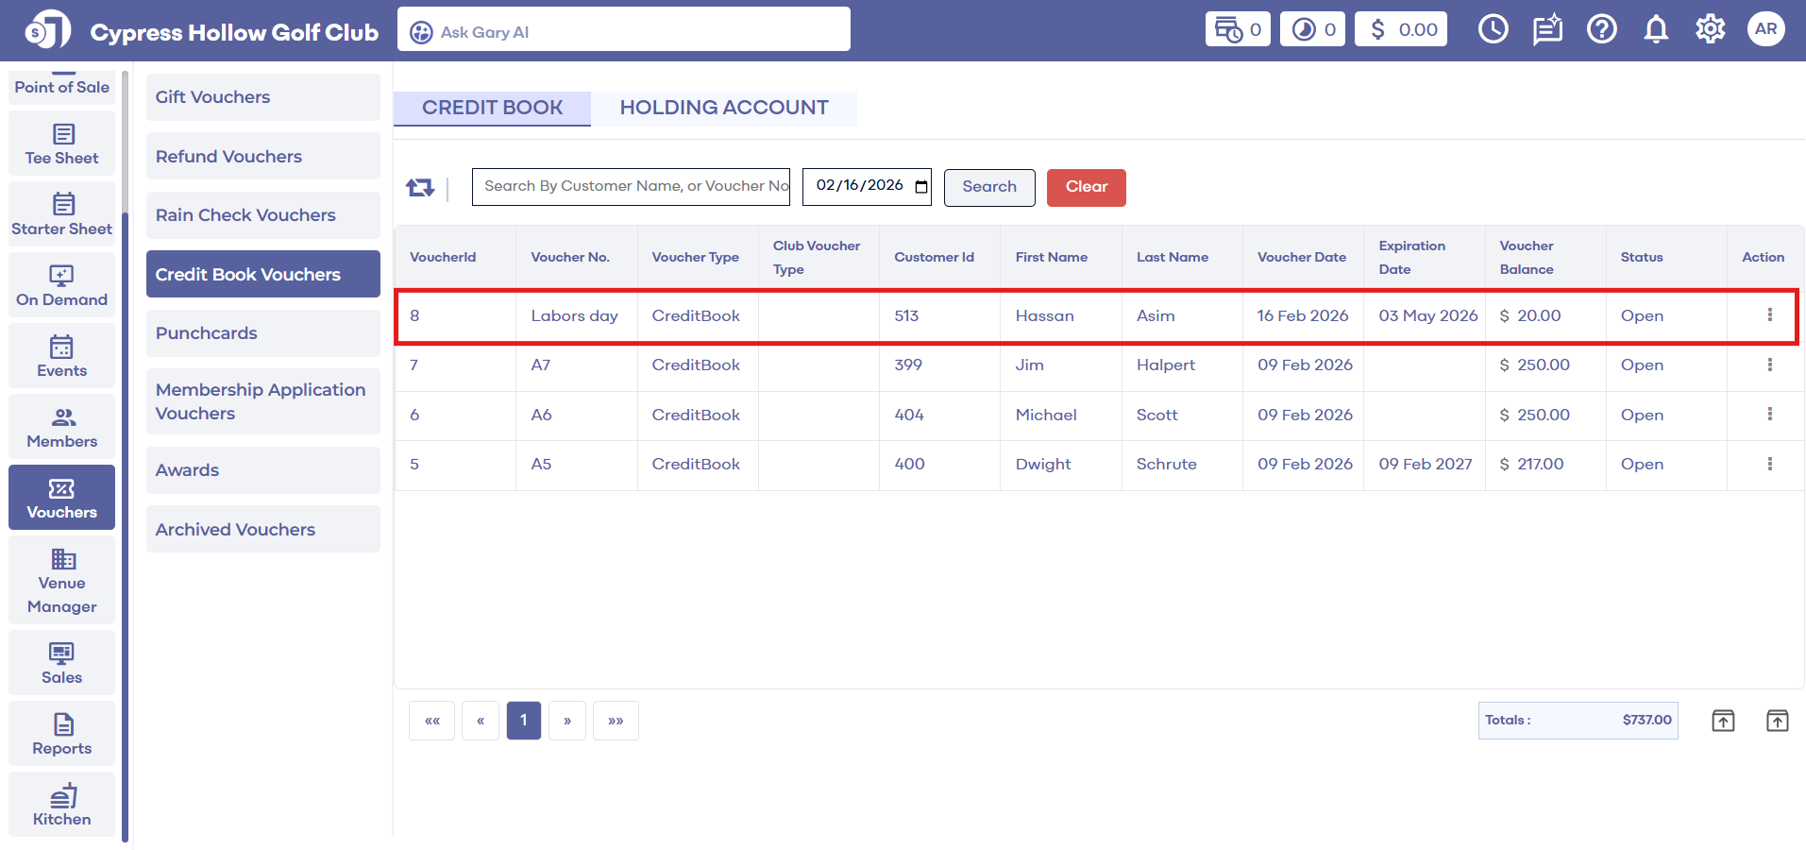
Task: Open the Kitchen module in sidebar
Action: pos(62,805)
